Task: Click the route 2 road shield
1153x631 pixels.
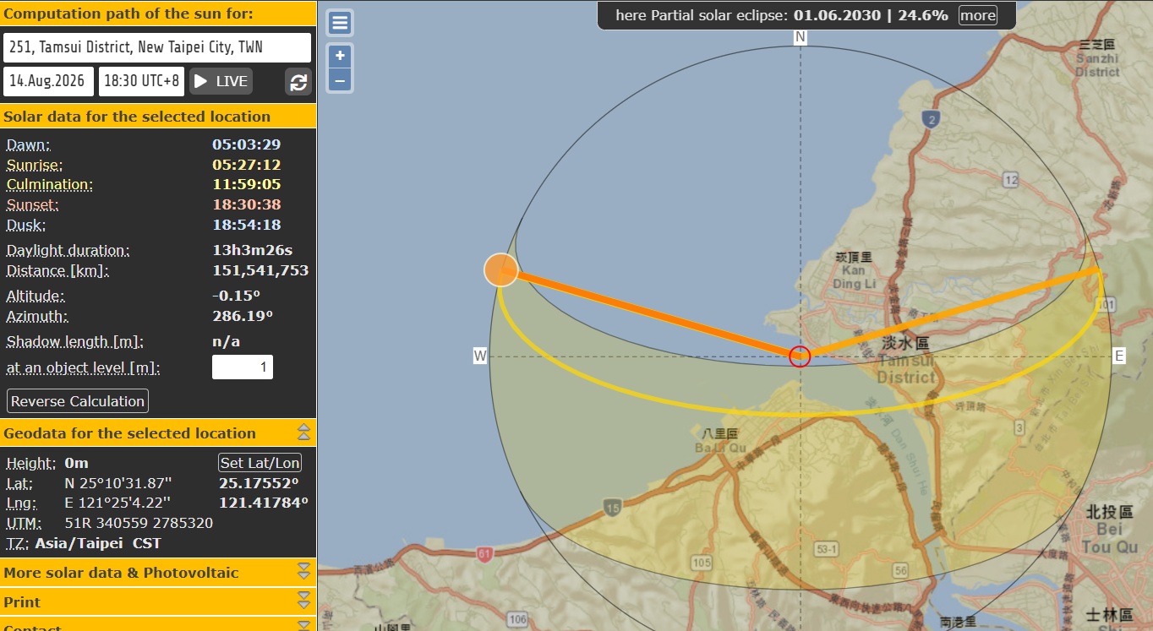Action: (x=932, y=119)
